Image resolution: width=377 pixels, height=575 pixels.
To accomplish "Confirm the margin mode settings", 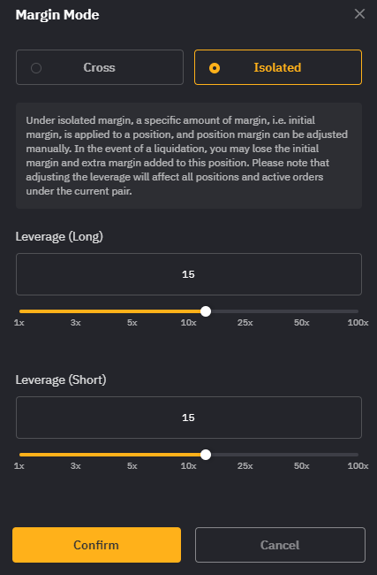I will click(96, 545).
